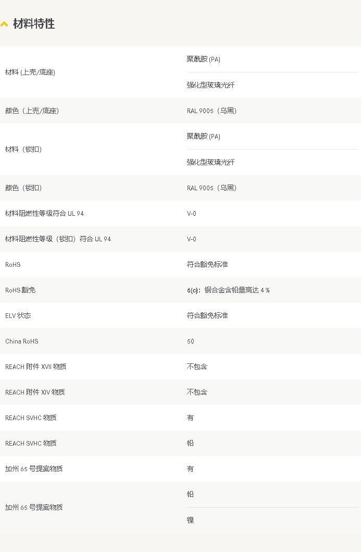
Task: Click 镍 in the 加州 65 号提案物质 row
Action: pos(190,520)
